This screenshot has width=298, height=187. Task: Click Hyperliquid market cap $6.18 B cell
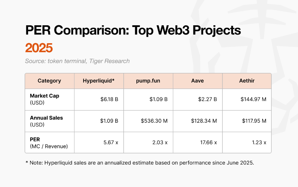click(99, 100)
